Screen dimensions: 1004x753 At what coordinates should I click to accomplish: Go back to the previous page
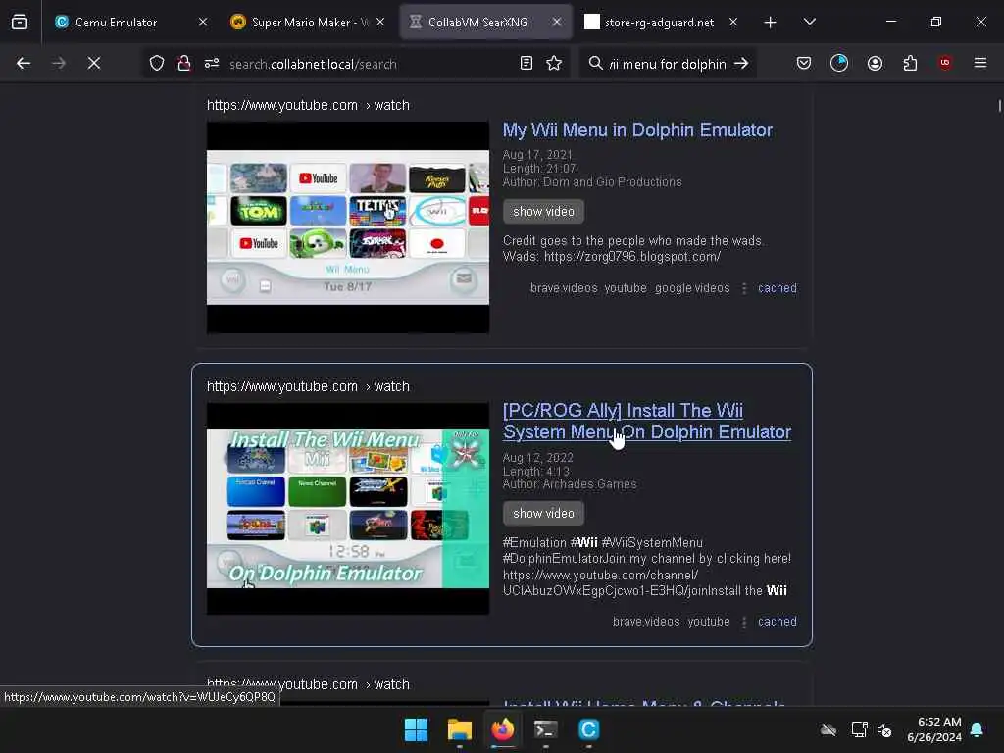point(24,63)
